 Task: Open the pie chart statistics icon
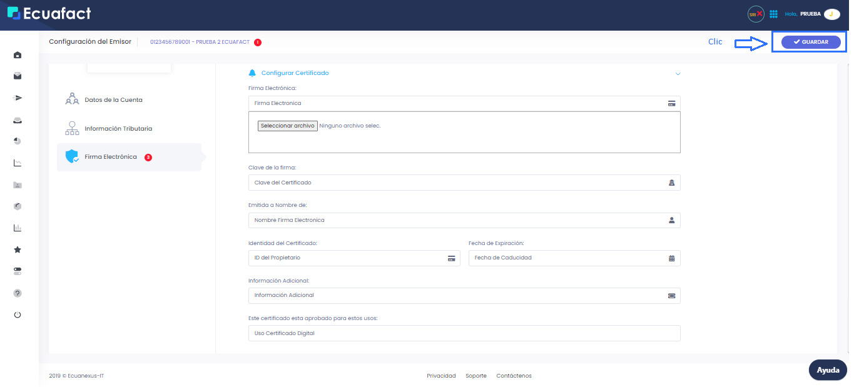(17, 141)
